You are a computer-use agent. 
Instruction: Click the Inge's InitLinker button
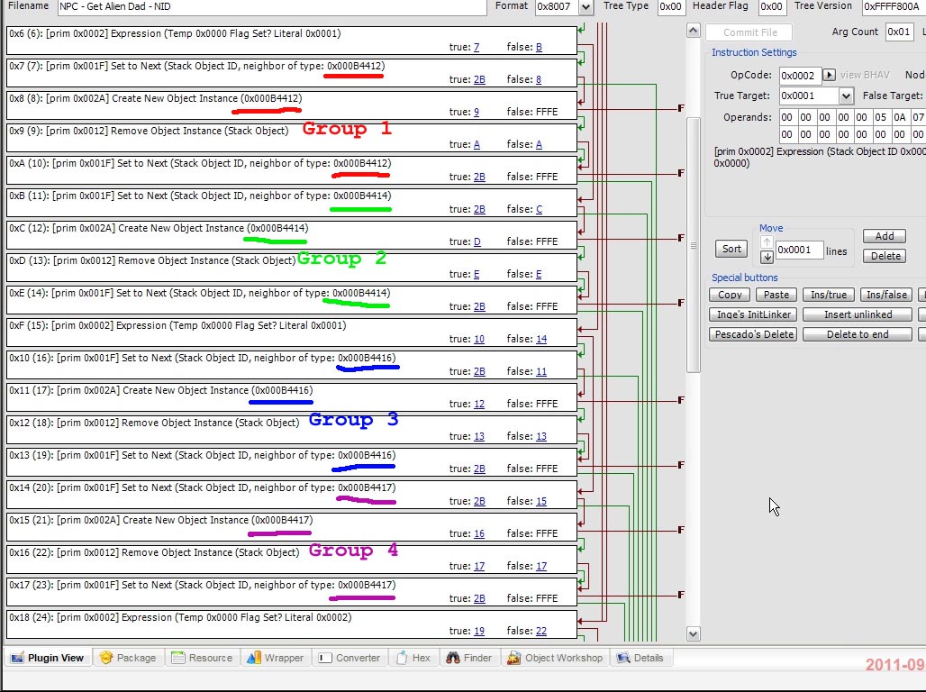pyautogui.click(x=753, y=314)
